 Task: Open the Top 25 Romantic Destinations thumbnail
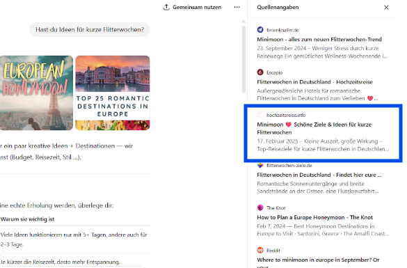113,93
